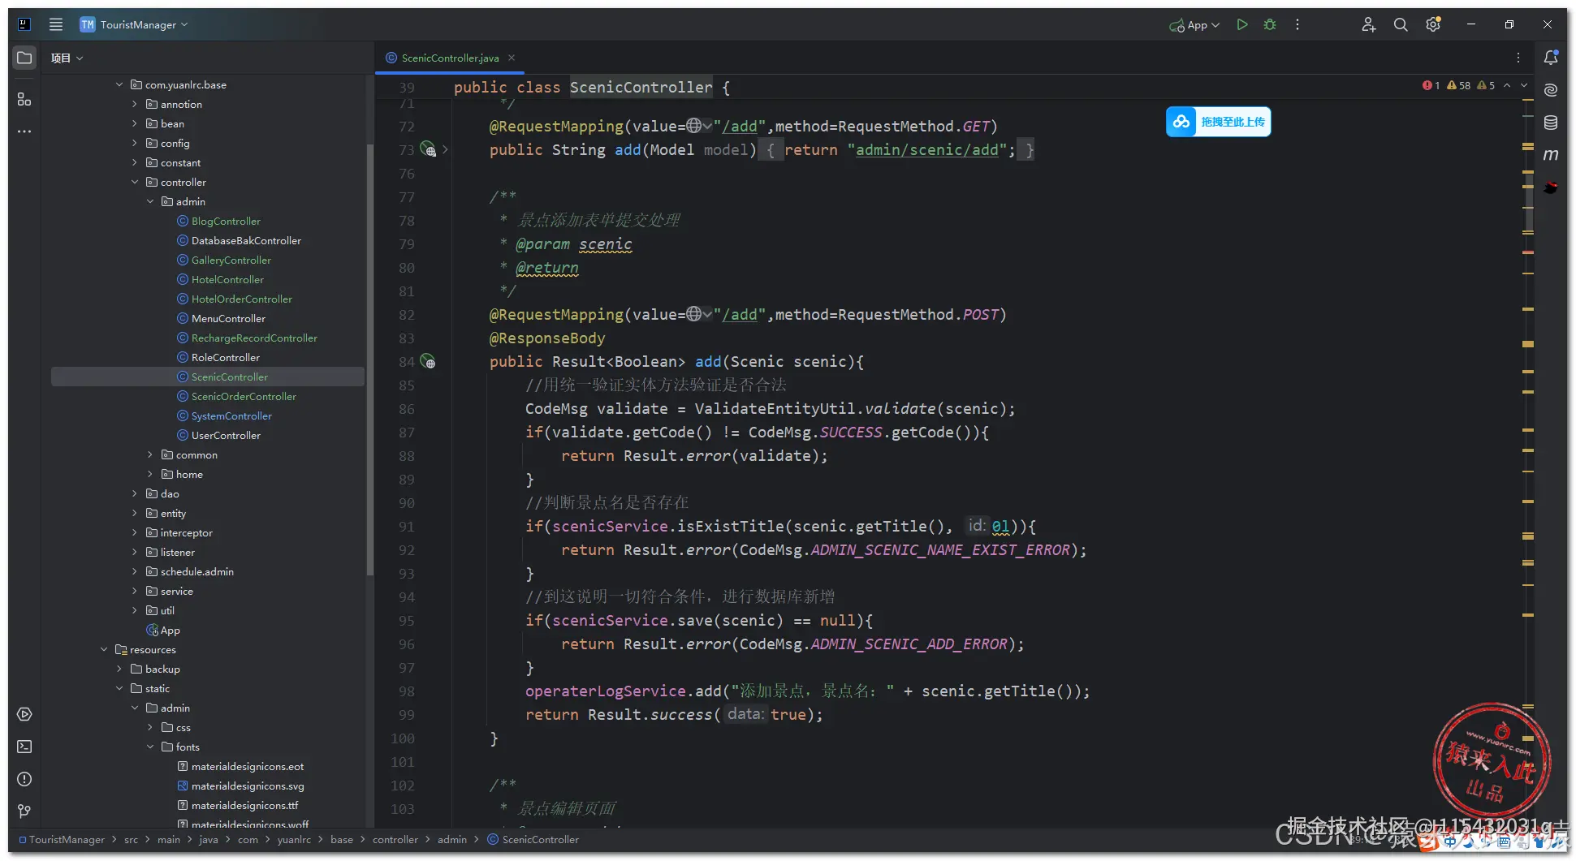Open the Structure tool window
Screen dimensions: 1576x861
point(24,99)
